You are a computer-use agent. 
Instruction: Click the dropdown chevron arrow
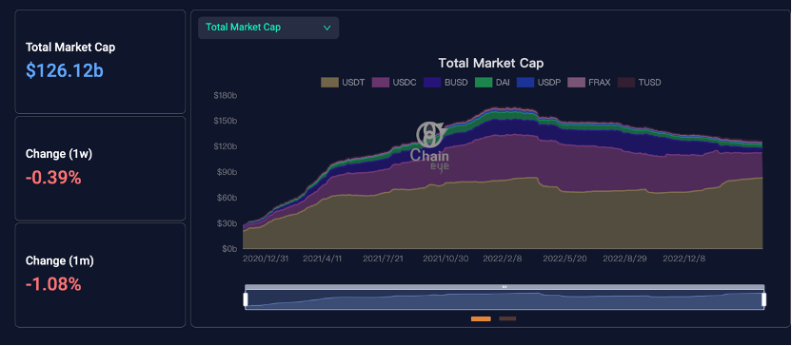pos(327,28)
